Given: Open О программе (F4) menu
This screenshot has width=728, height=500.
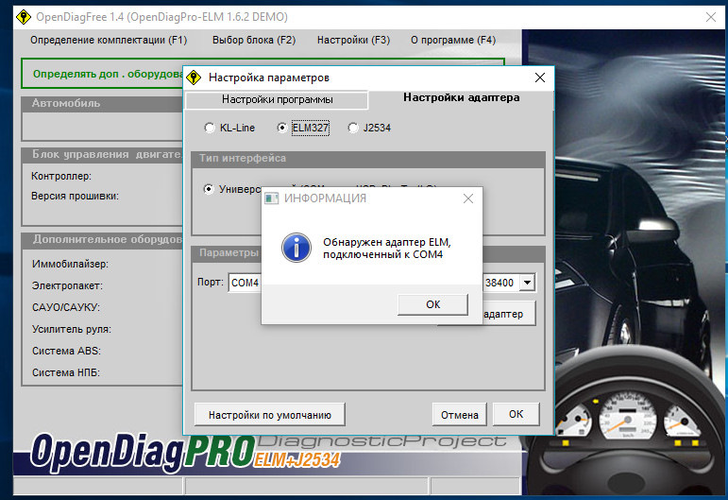Looking at the screenshot, I should click(453, 40).
